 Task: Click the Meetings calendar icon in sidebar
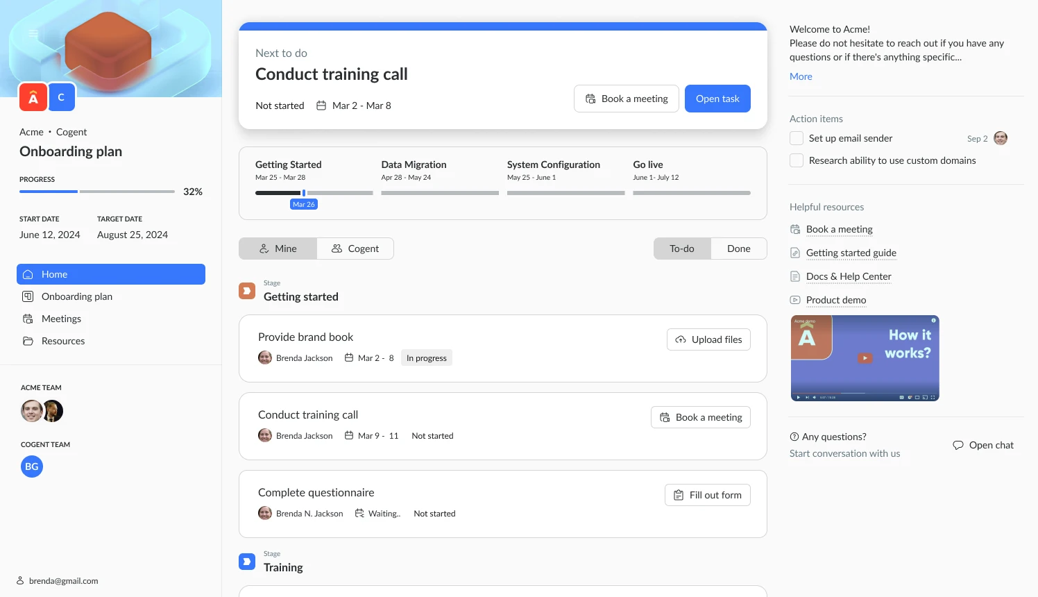(x=28, y=319)
